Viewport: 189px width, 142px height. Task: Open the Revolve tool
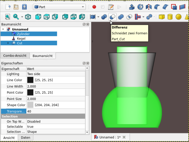(140, 7)
